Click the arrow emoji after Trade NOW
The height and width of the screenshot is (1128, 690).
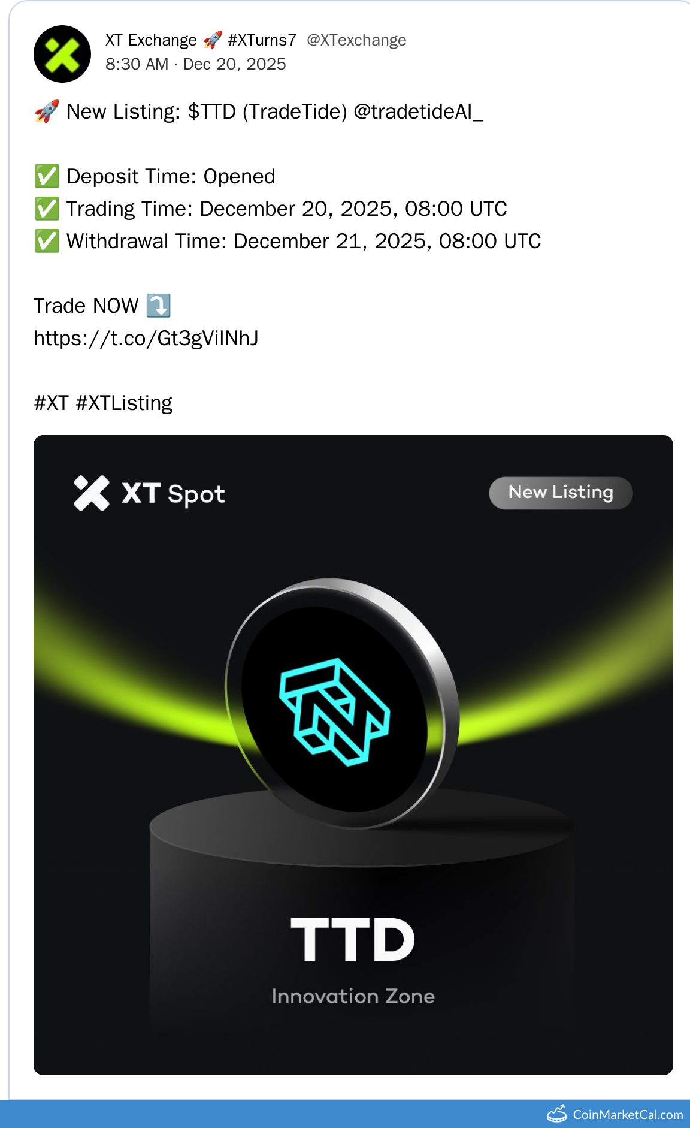pos(159,306)
